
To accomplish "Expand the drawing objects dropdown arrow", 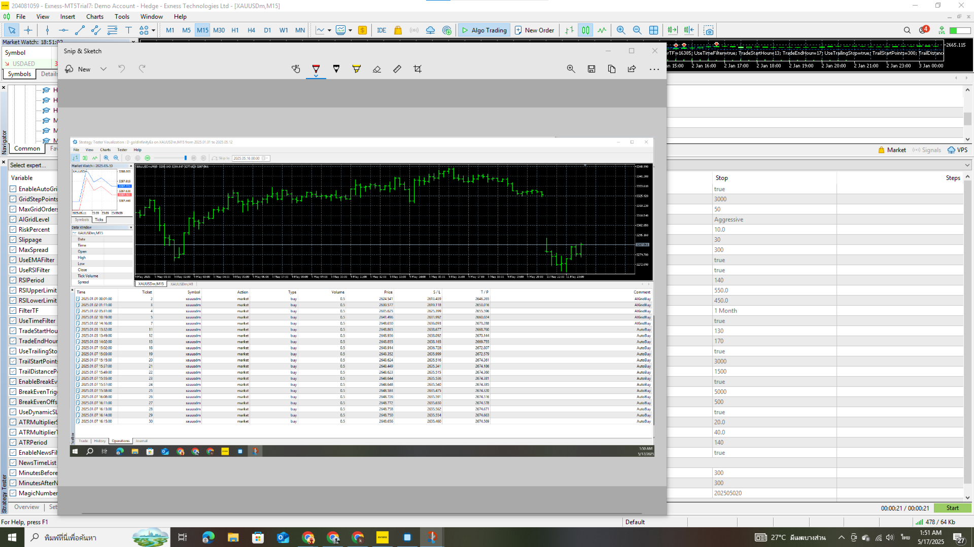I will (x=153, y=30).
